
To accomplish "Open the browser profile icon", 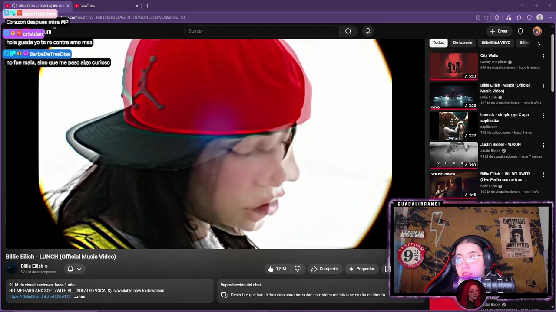I will coord(539,17).
